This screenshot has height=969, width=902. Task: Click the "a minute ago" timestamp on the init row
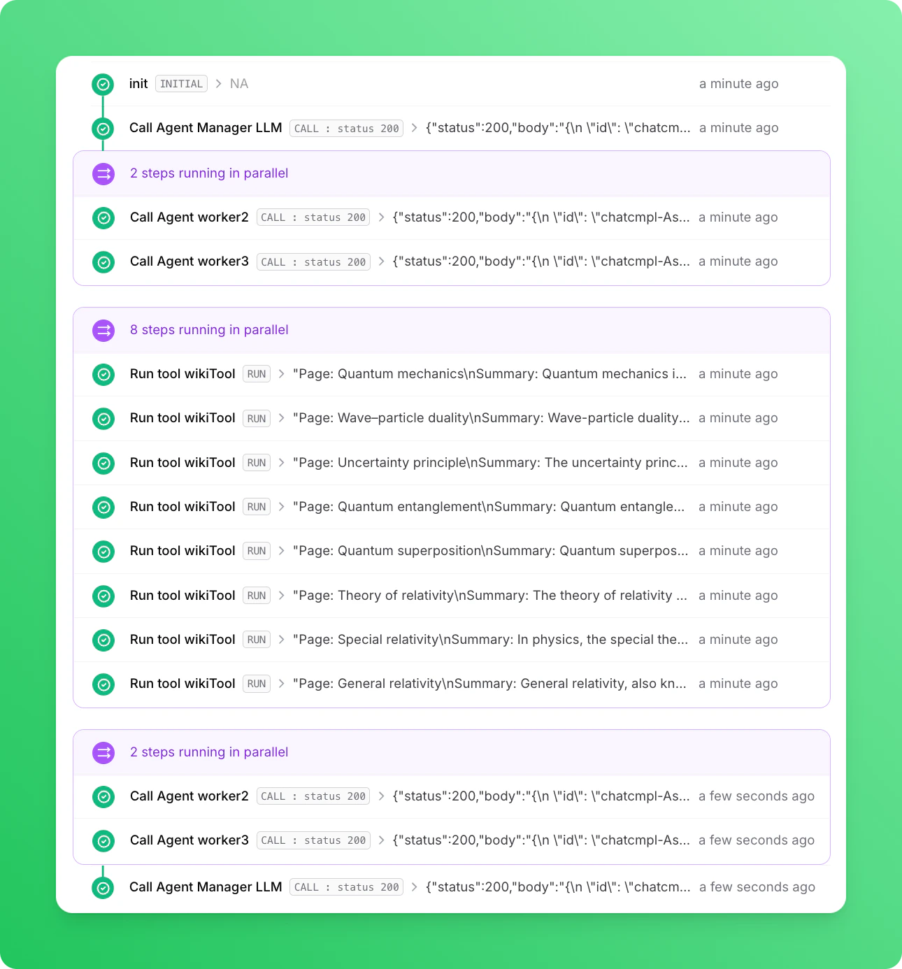pyautogui.click(x=739, y=84)
